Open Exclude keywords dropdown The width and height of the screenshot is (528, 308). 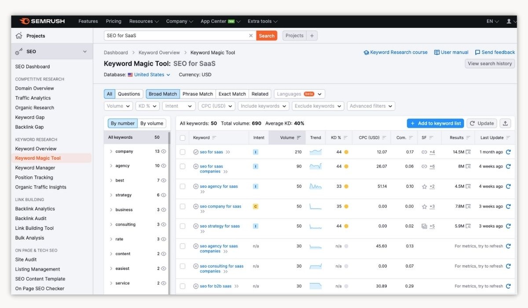(318, 106)
